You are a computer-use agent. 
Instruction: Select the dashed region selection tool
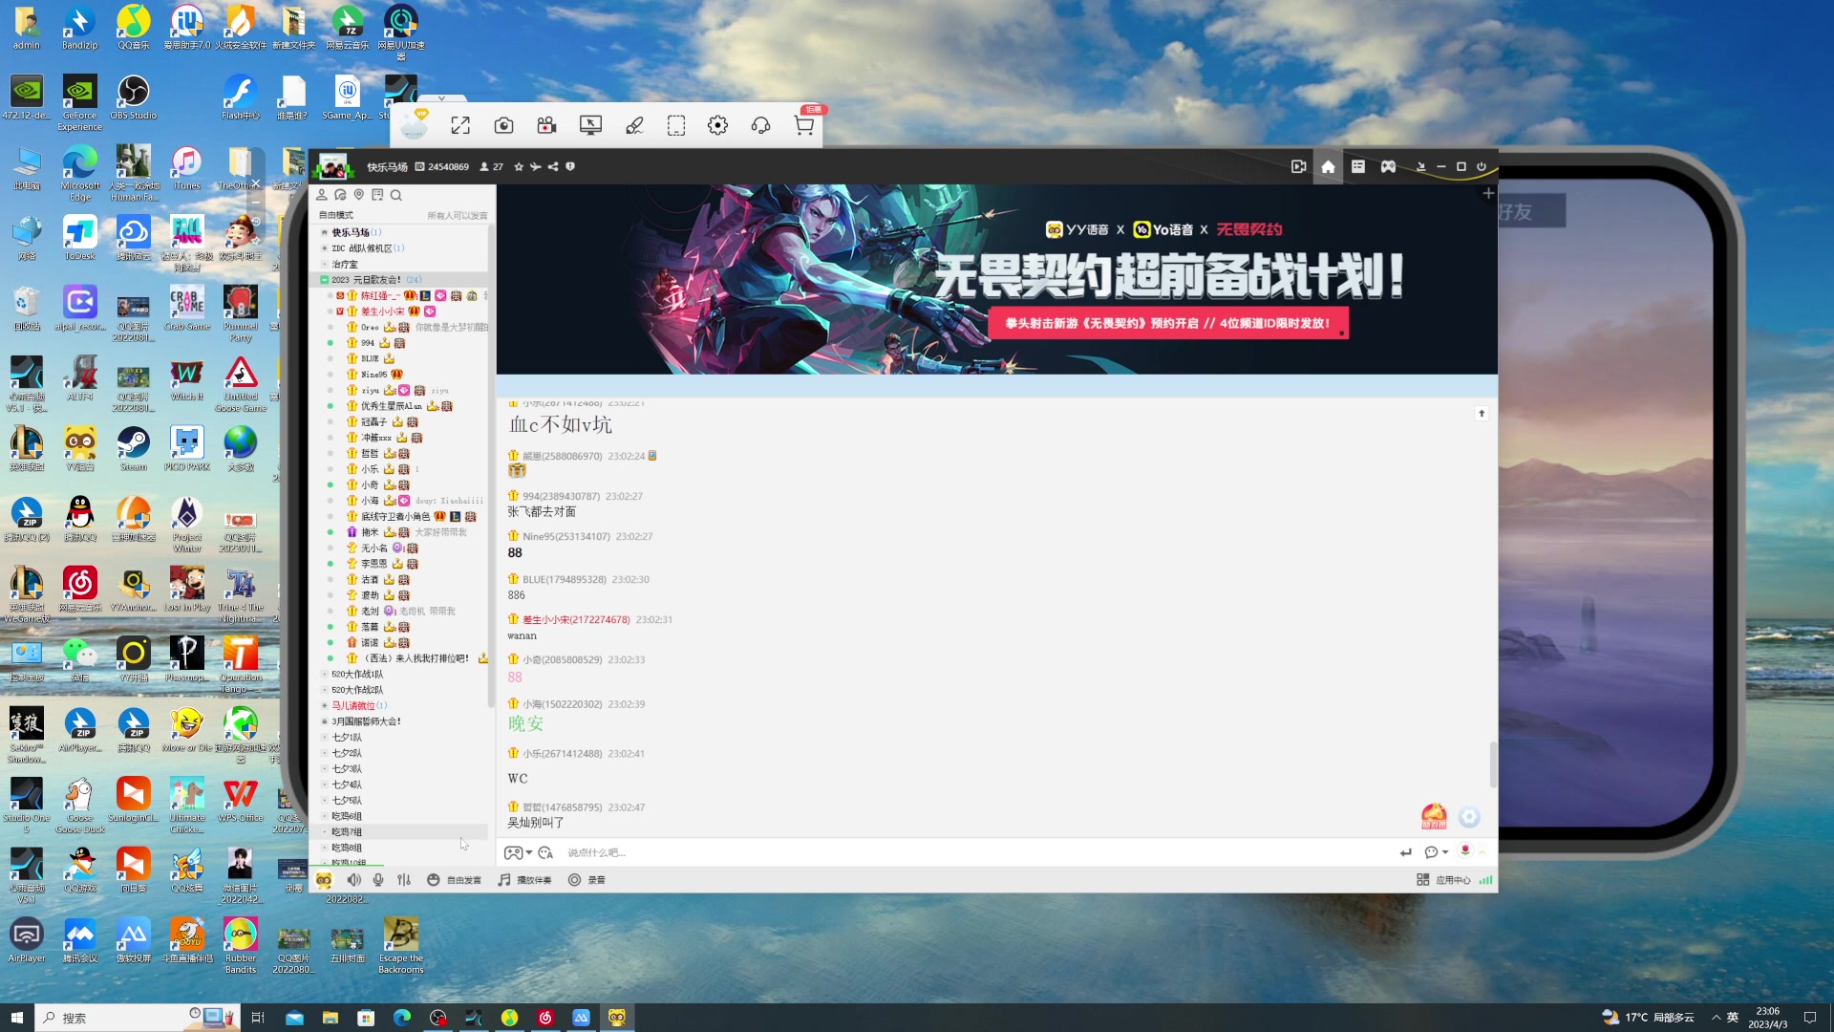point(676,126)
